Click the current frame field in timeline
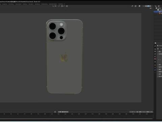The height and width of the screenshot is (122, 162). point(132,112)
